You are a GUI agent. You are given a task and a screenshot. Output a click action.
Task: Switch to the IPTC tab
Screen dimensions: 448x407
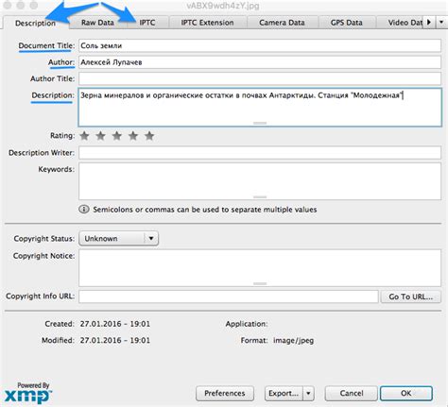click(147, 23)
